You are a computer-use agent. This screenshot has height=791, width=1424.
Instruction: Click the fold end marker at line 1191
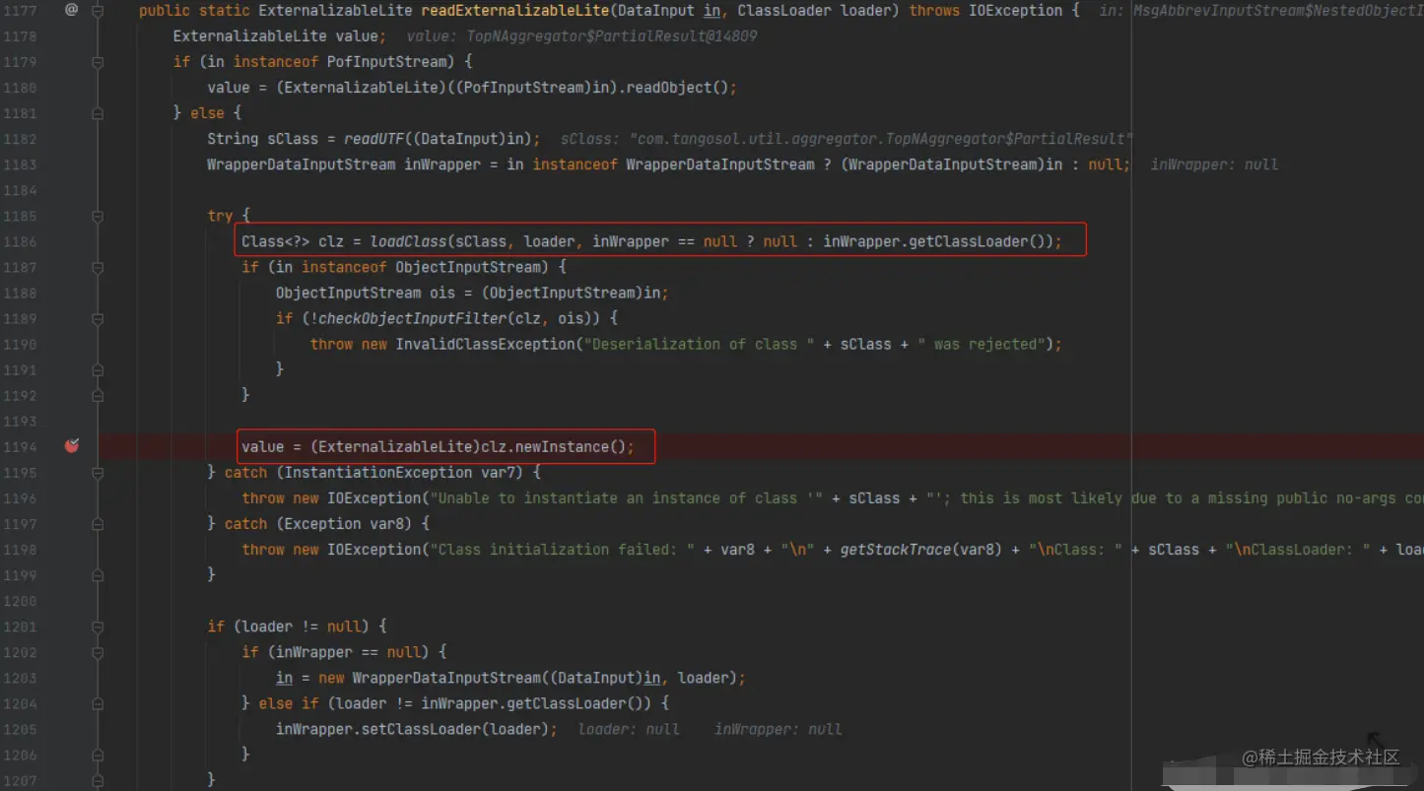pyautogui.click(x=98, y=369)
